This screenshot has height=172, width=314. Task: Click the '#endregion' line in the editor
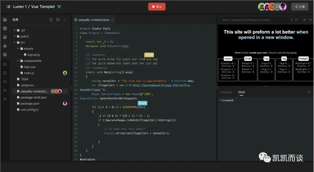(87, 159)
